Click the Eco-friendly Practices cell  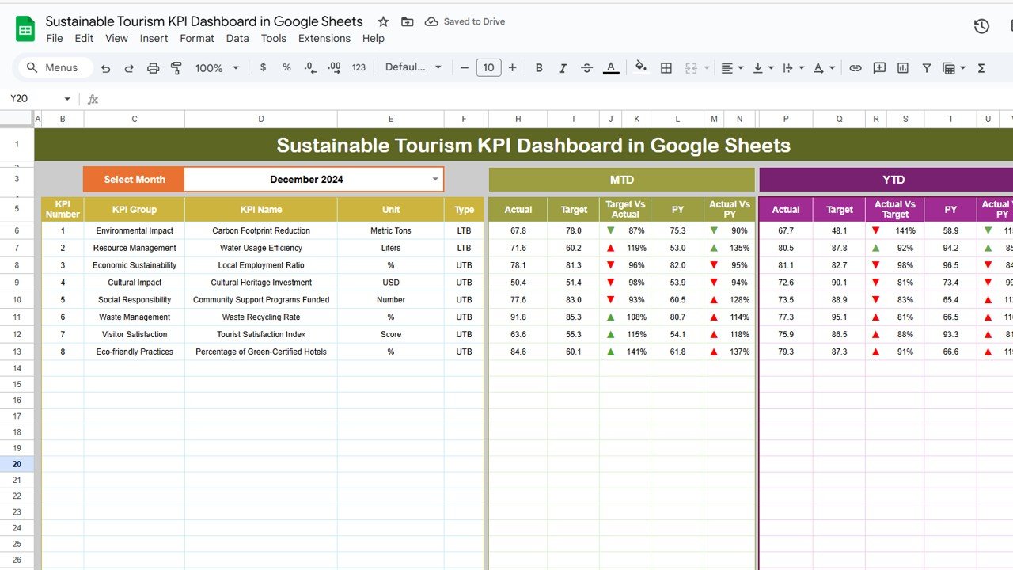click(x=134, y=352)
